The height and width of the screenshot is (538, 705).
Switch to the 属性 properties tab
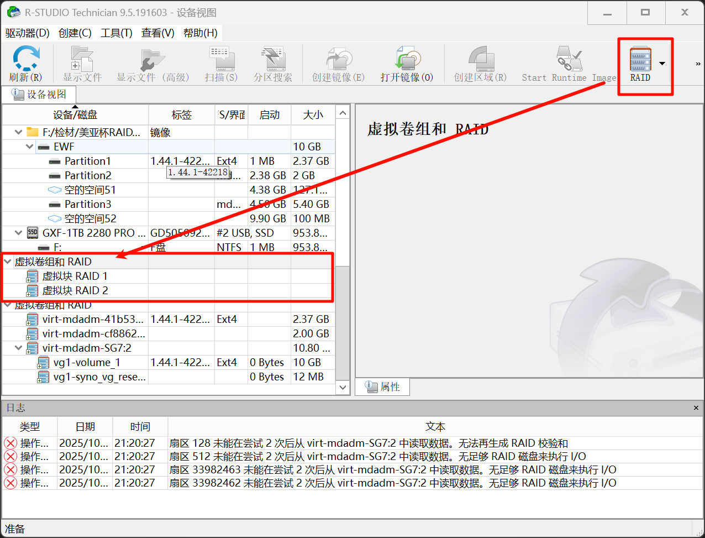tap(383, 387)
